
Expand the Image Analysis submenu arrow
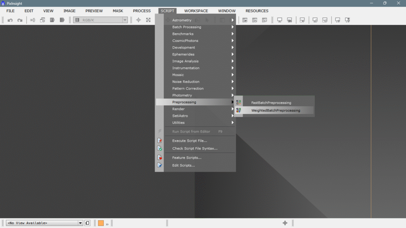point(232,61)
